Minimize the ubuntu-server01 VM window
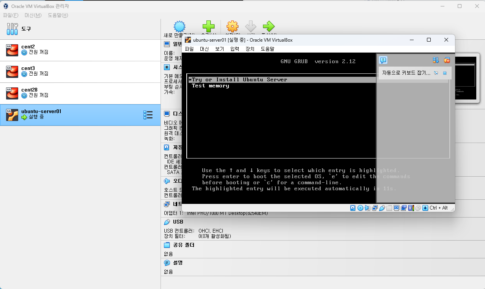Screen dimensions: 485x289 tap(411, 40)
